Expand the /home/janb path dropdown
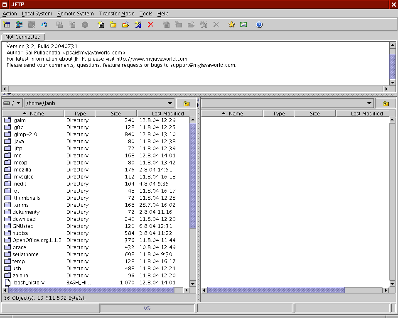Screen dimensions: 398x318 coord(170,103)
